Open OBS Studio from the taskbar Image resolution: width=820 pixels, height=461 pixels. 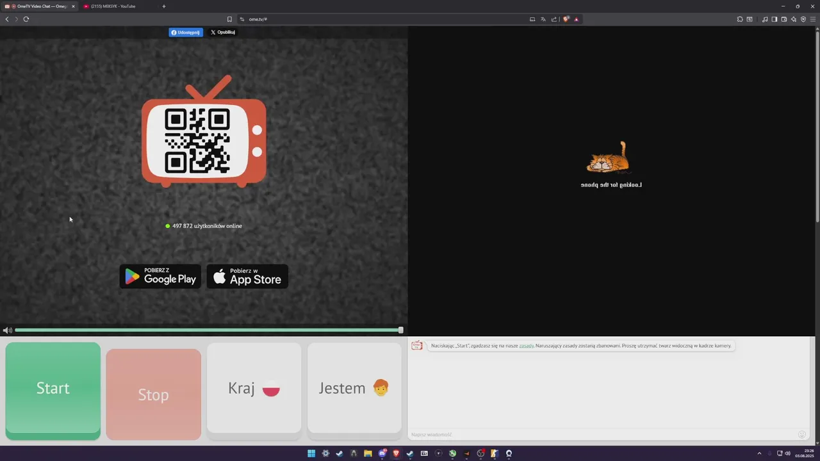(x=480, y=453)
